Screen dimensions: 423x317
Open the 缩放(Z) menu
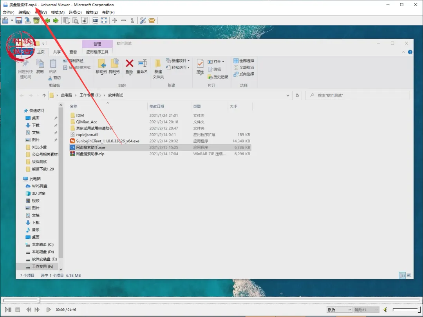point(92,13)
